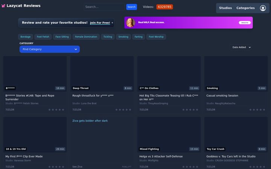
Task: Give Goddess v. Toy Cars clip one star
Action: [250, 167]
